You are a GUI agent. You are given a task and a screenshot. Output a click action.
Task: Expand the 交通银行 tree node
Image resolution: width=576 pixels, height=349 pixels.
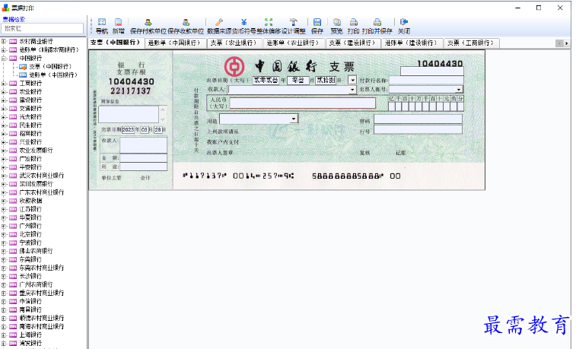4,109
